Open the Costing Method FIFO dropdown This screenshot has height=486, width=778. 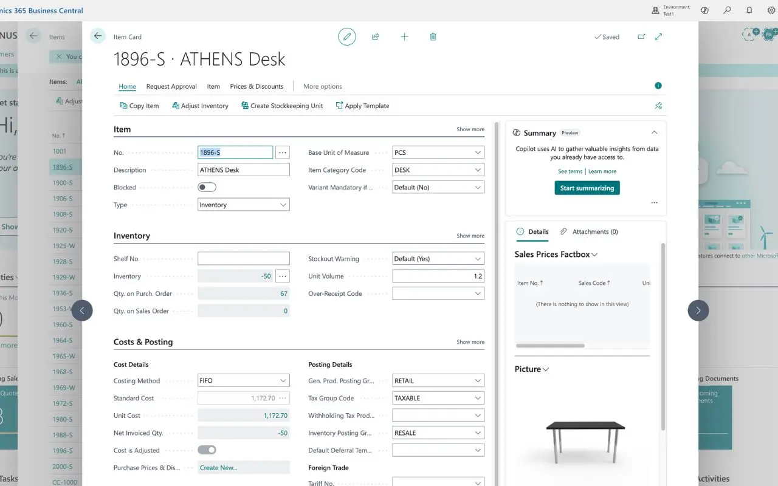coord(244,381)
